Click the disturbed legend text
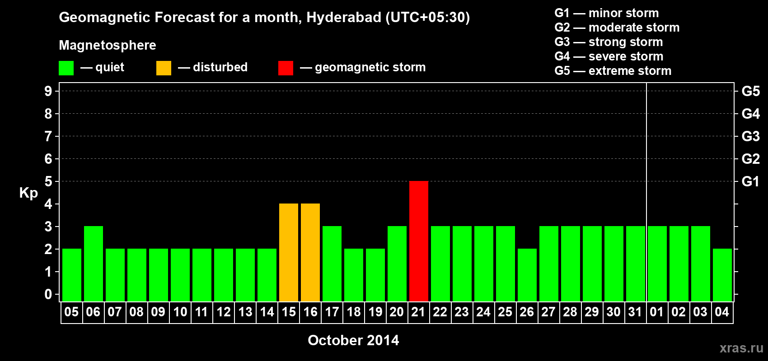Viewport: 768px width, 361px height. click(x=220, y=67)
